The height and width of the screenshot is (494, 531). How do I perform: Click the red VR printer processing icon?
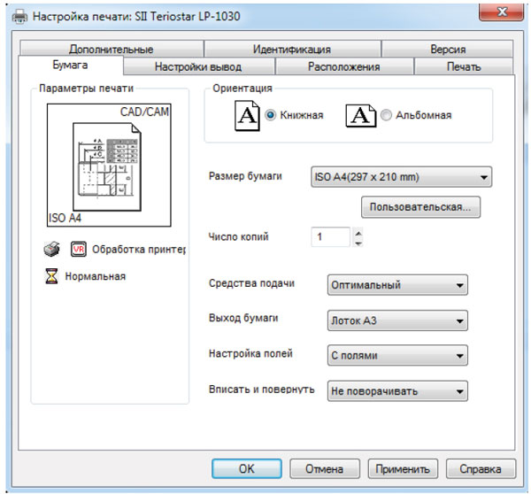(78, 249)
